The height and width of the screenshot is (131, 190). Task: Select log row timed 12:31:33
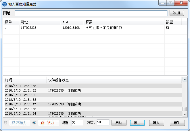[x=93, y=95]
